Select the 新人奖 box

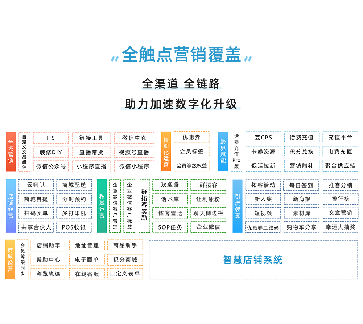tap(263, 199)
